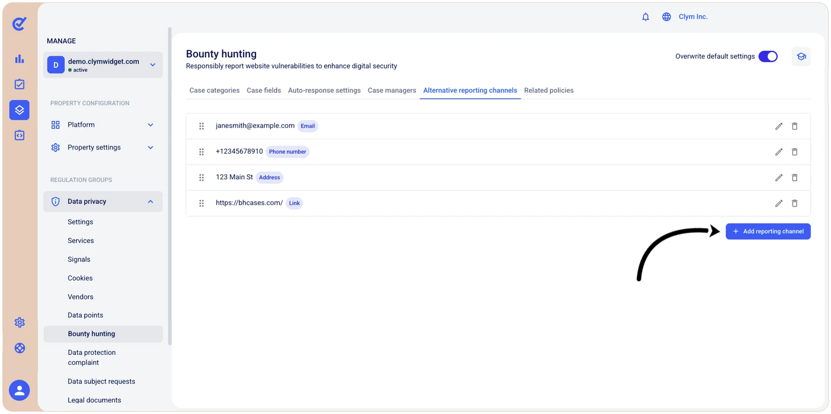Expand the Property settings section

click(103, 147)
